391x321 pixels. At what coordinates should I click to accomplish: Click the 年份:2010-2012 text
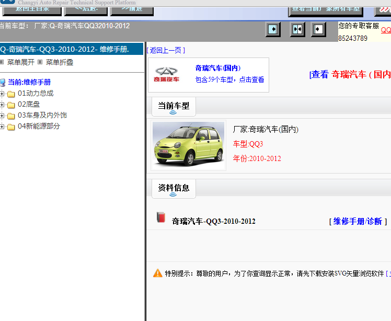pyautogui.click(x=257, y=158)
